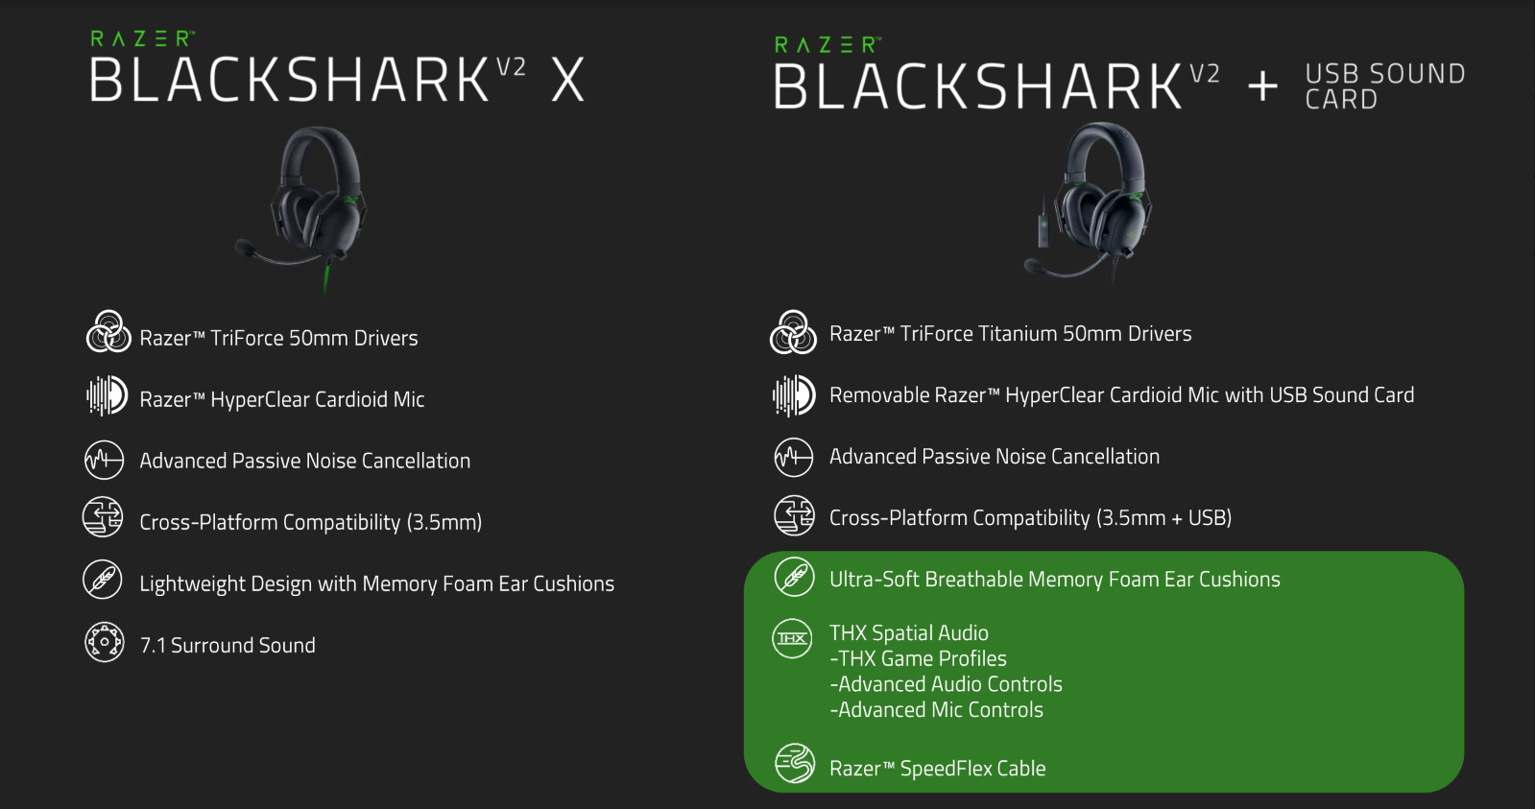Click the BLACKSHARK V2 X title
This screenshot has height=809, width=1535.
click(337, 79)
